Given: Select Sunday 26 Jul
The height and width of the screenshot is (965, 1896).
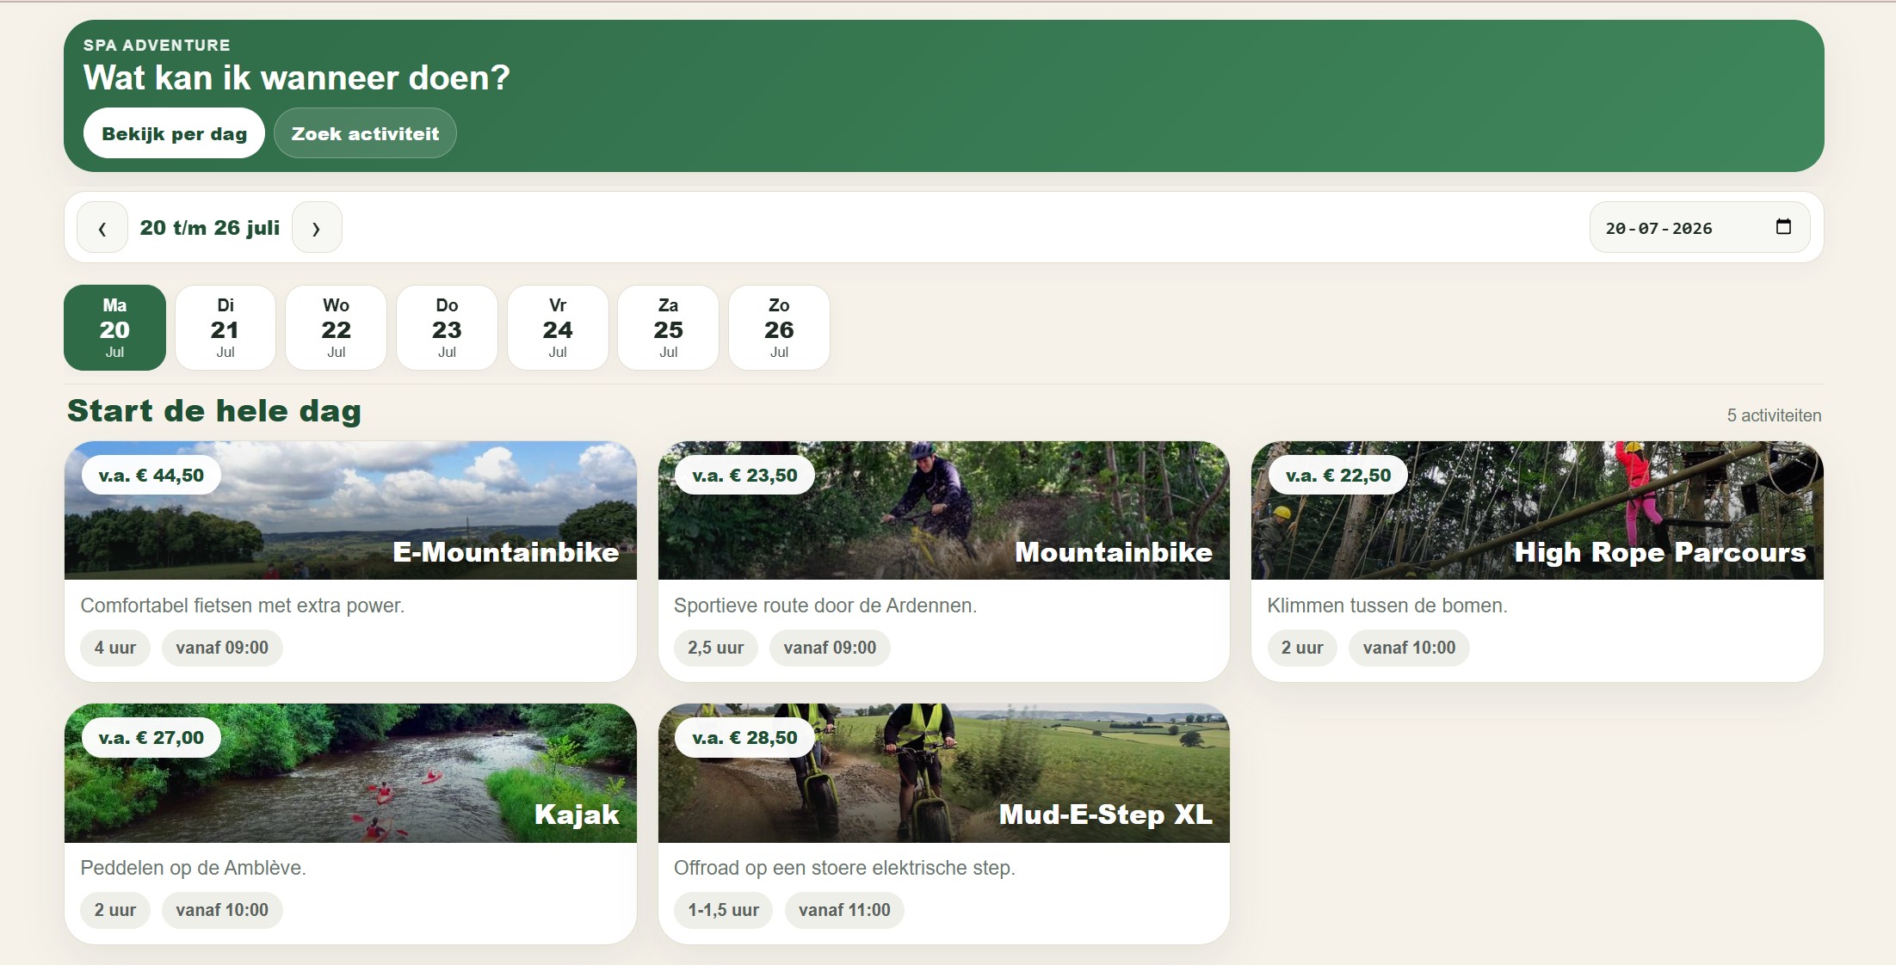Looking at the screenshot, I should click(779, 328).
